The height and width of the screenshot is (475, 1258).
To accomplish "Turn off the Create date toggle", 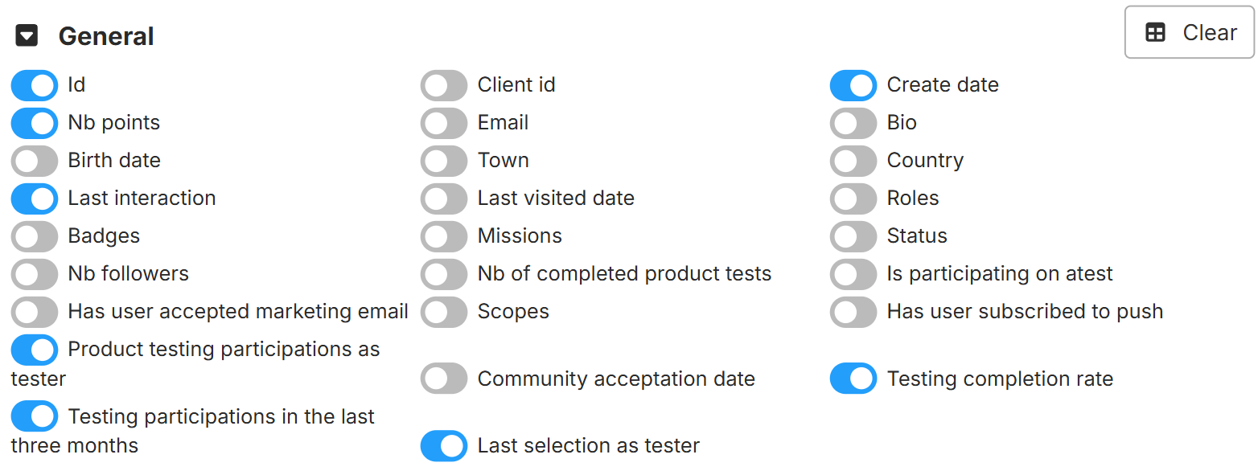I will 853,85.
